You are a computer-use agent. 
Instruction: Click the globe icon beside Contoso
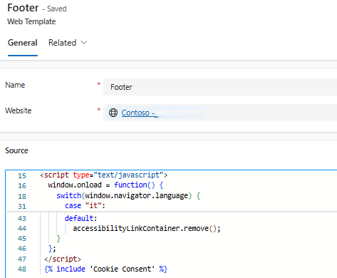pyautogui.click(x=113, y=113)
